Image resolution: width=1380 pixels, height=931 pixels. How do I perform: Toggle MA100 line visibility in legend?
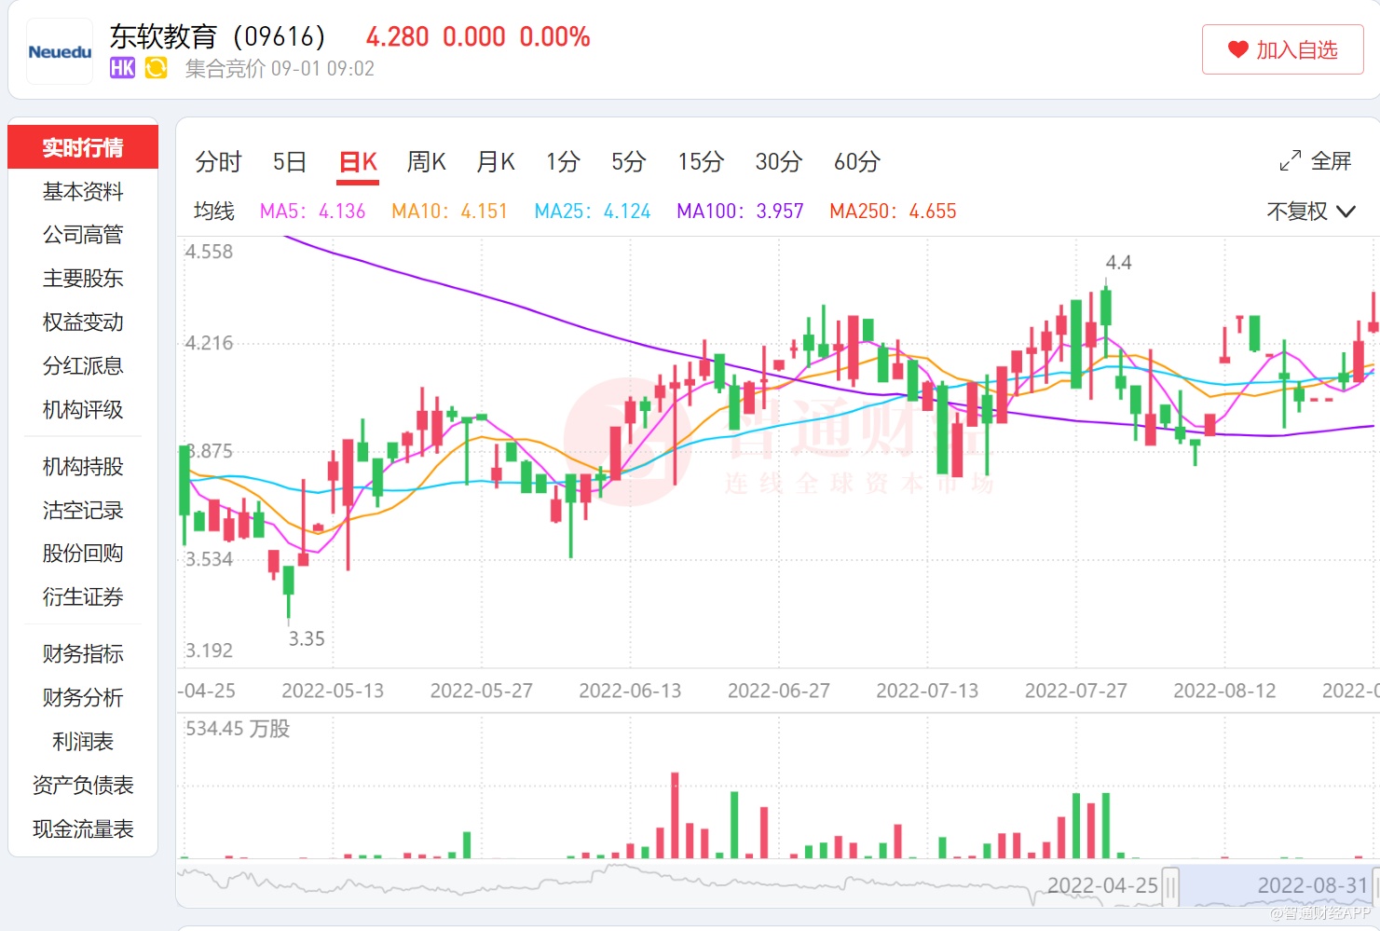[x=740, y=212]
